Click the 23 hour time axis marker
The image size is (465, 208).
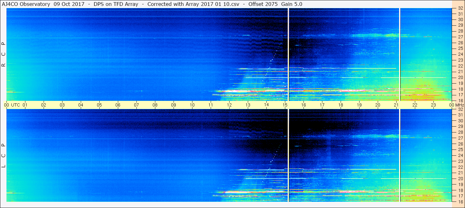pyautogui.click(x=433, y=105)
